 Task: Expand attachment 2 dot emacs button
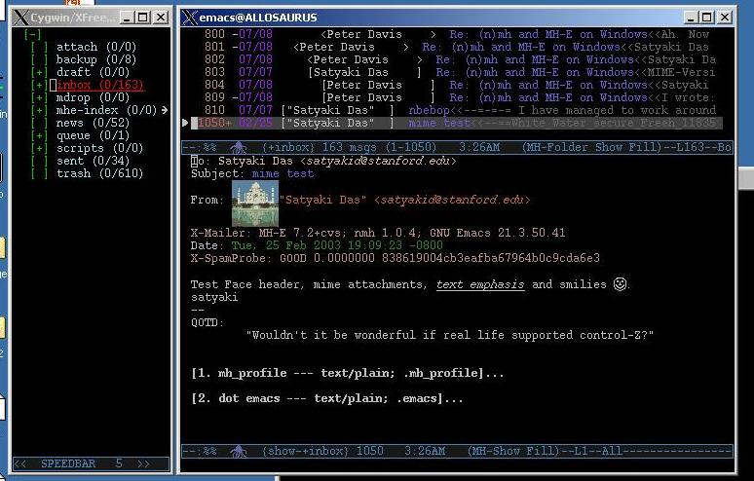coord(327,398)
